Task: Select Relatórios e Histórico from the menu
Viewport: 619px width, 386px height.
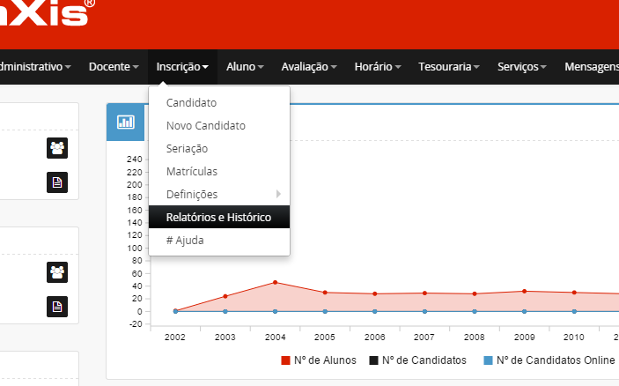Action: pos(219,217)
